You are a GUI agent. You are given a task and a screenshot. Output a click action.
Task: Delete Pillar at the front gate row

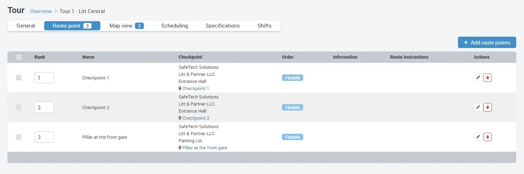pyautogui.click(x=488, y=137)
